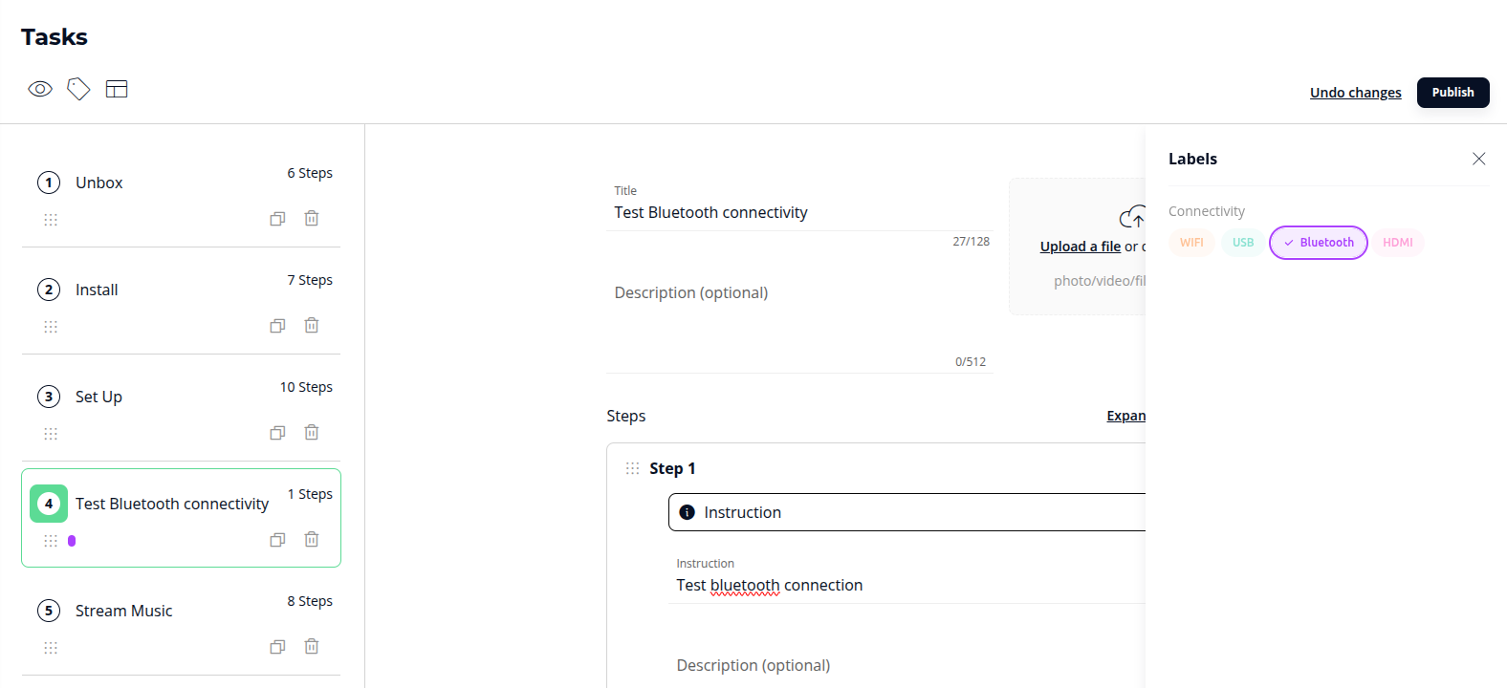The width and height of the screenshot is (1507, 688).
Task: Click the task Title input field
Action: (x=799, y=212)
